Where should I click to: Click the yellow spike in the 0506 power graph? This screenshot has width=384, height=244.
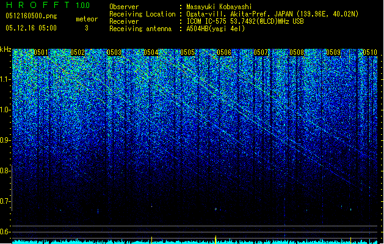(216, 240)
